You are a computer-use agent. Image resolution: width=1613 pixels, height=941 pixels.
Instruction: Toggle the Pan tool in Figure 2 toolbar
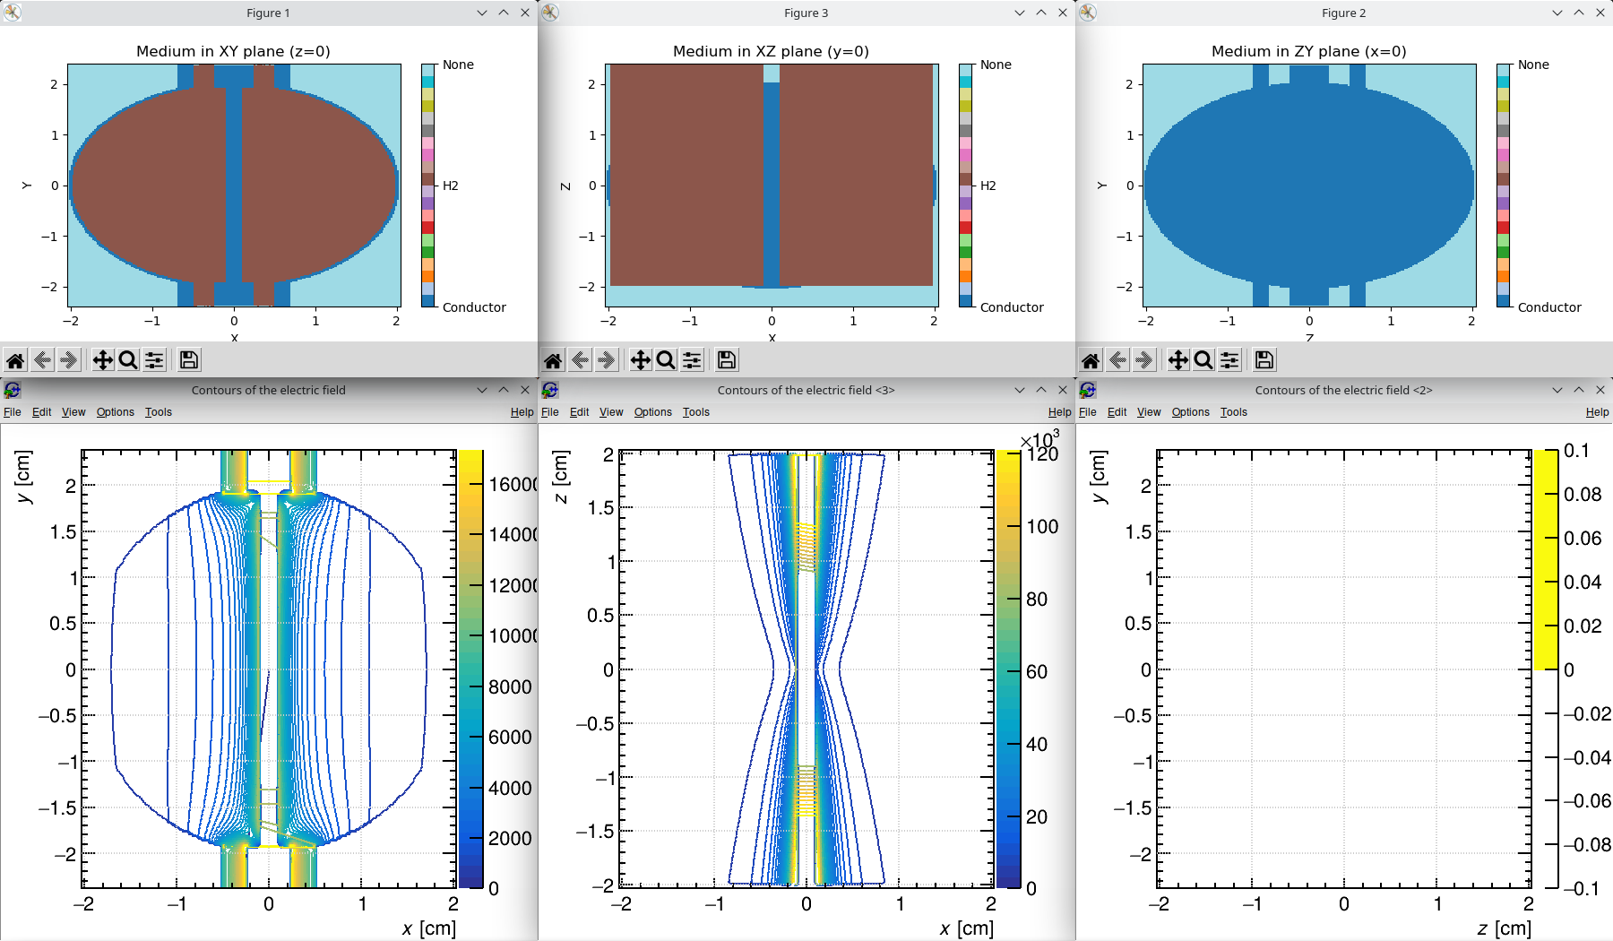click(x=1178, y=360)
